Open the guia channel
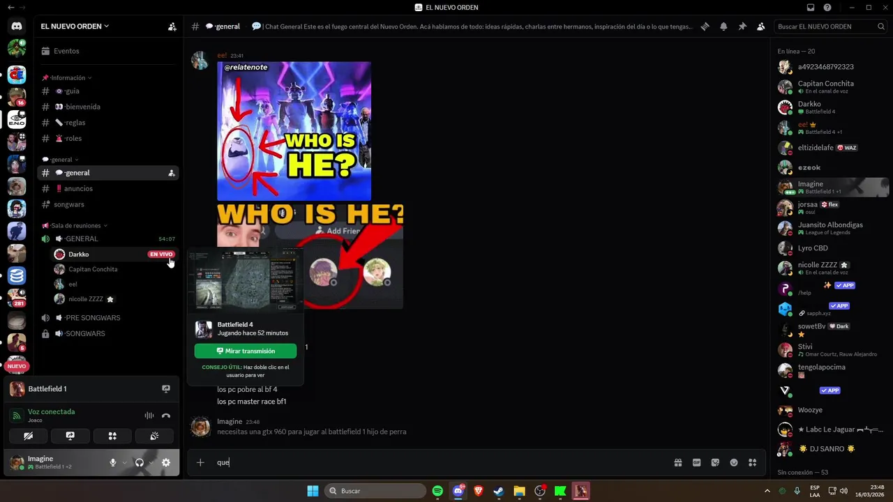 pos(108,91)
